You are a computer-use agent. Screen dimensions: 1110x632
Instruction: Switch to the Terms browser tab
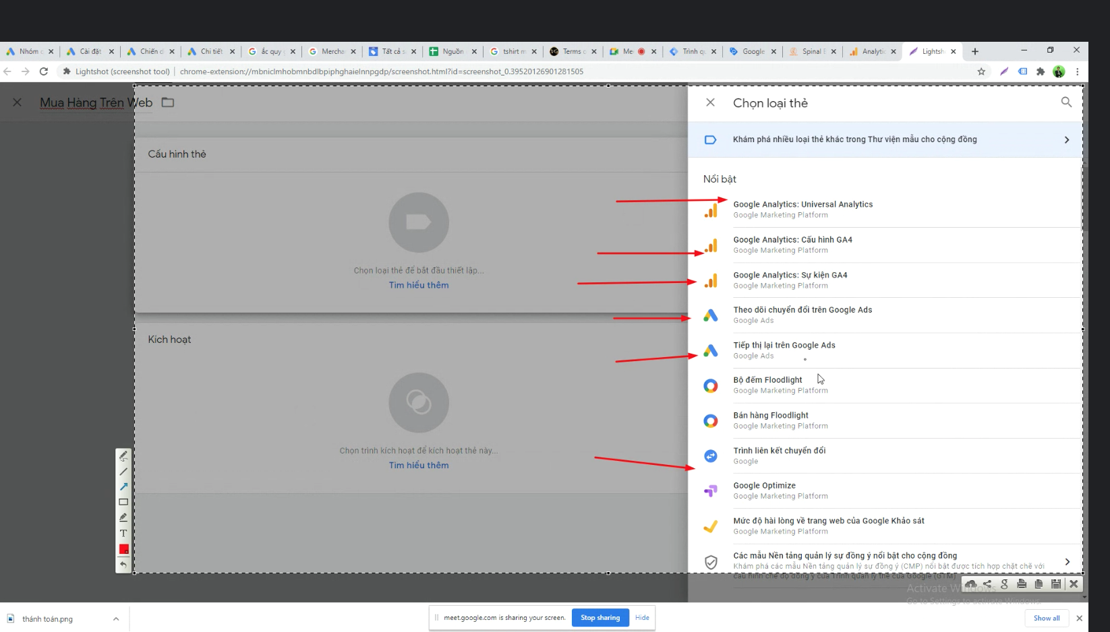[573, 51]
